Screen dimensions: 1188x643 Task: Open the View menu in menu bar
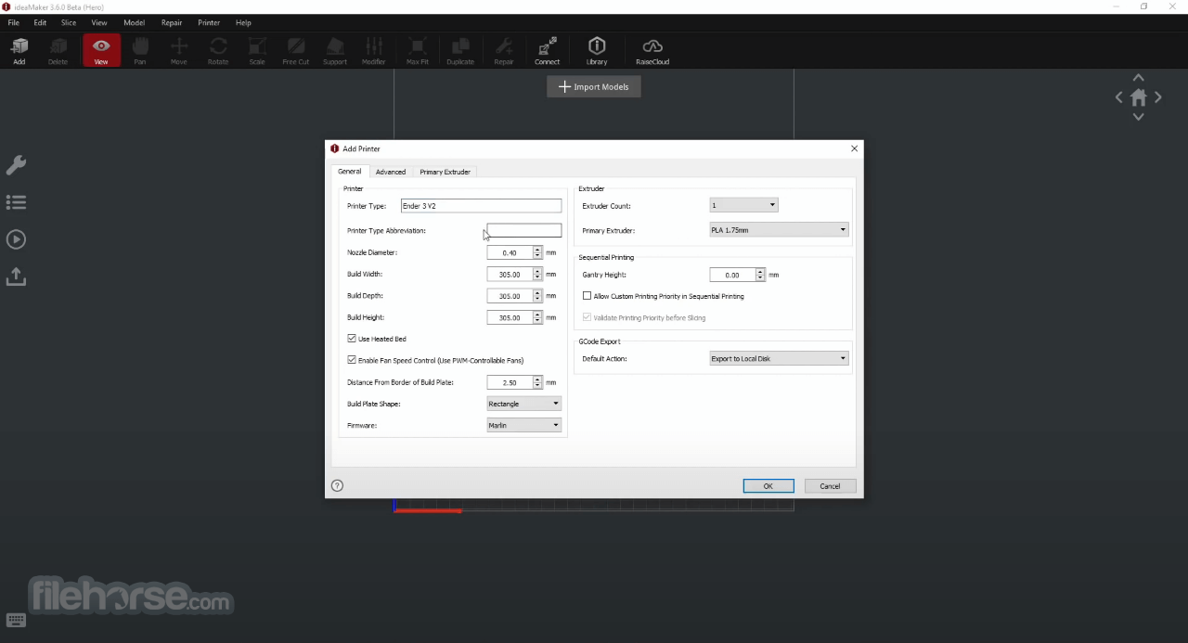click(x=99, y=22)
